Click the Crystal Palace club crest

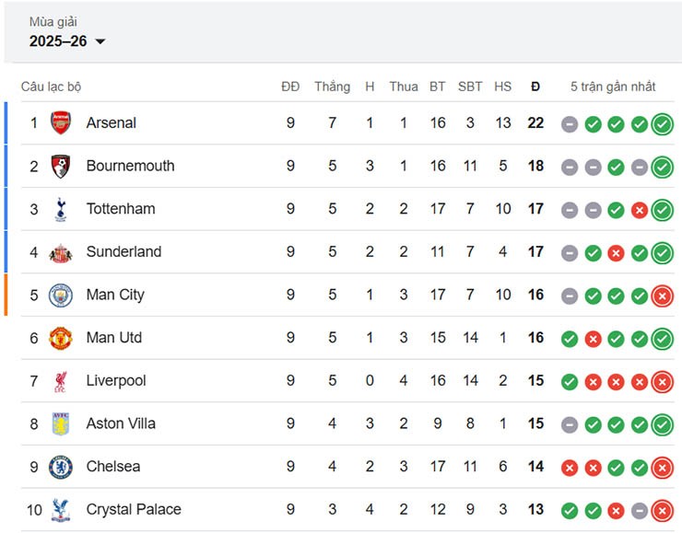coord(61,510)
